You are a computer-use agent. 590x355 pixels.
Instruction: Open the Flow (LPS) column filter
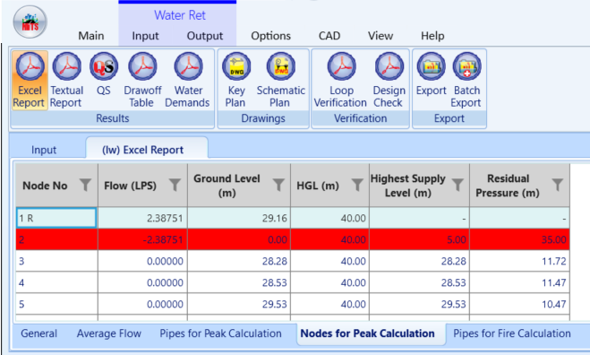click(x=175, y=185)
